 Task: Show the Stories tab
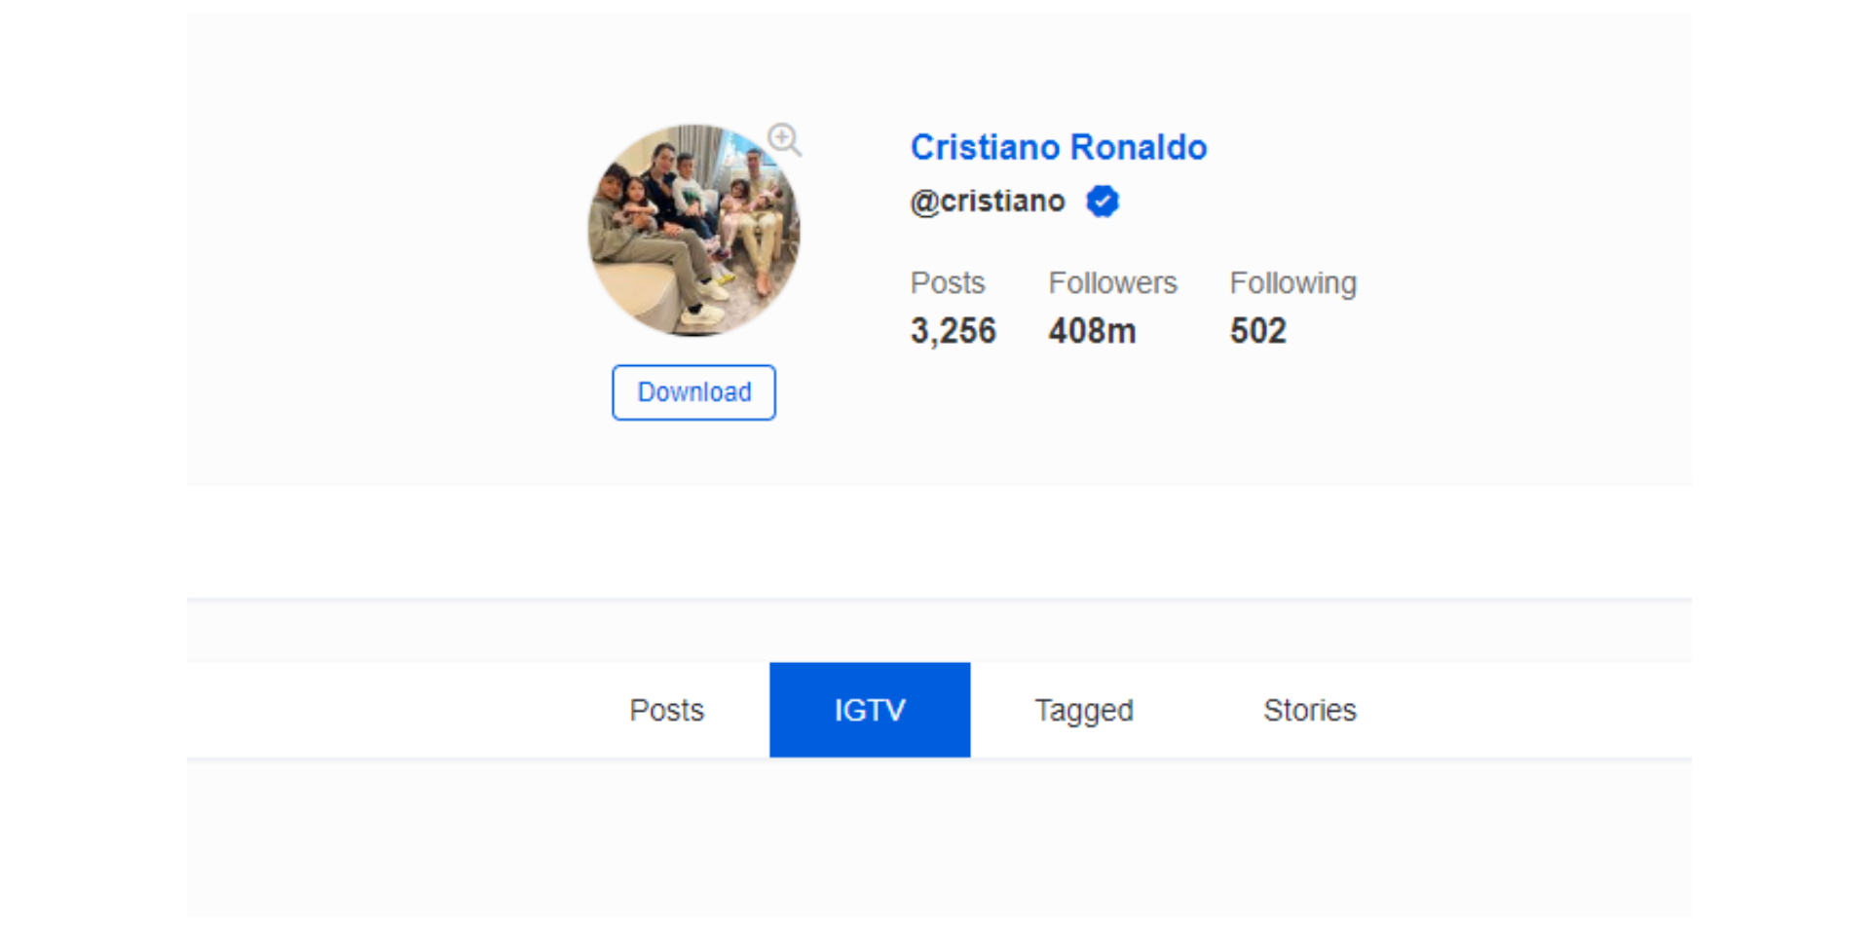(x=1309, y=710)
